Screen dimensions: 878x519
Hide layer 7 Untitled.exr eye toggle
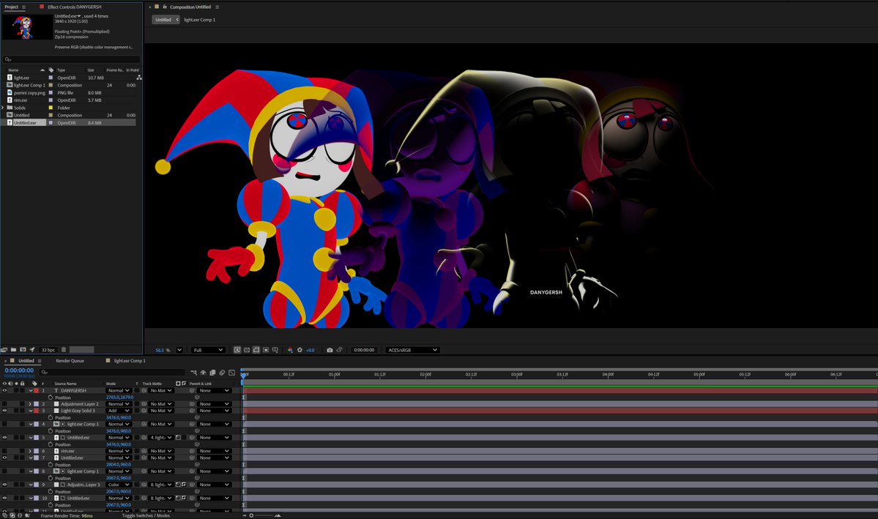tap(4, 458)
